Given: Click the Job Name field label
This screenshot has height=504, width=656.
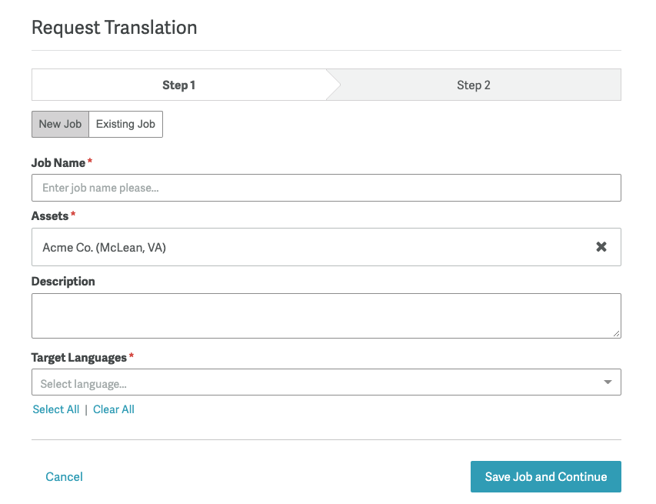Looking at the screenshot, I should point(58,163).
